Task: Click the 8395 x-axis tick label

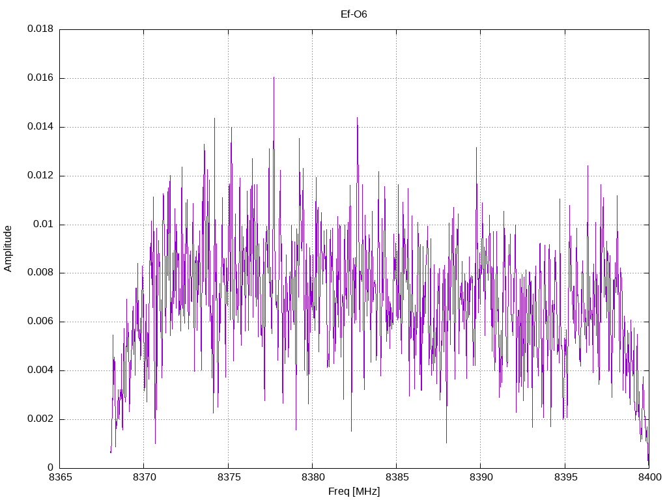Action: point(565,477)
